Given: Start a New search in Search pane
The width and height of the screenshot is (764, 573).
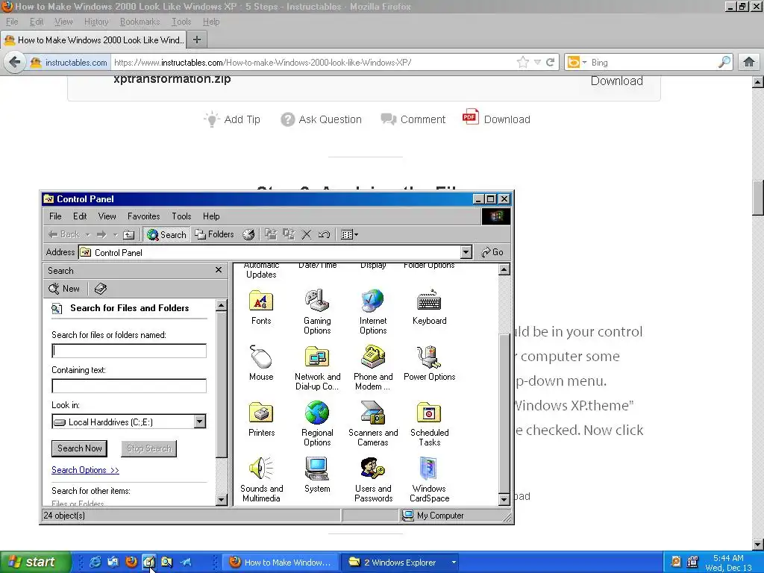Looking at the screenshot, I should click(64, 289).
